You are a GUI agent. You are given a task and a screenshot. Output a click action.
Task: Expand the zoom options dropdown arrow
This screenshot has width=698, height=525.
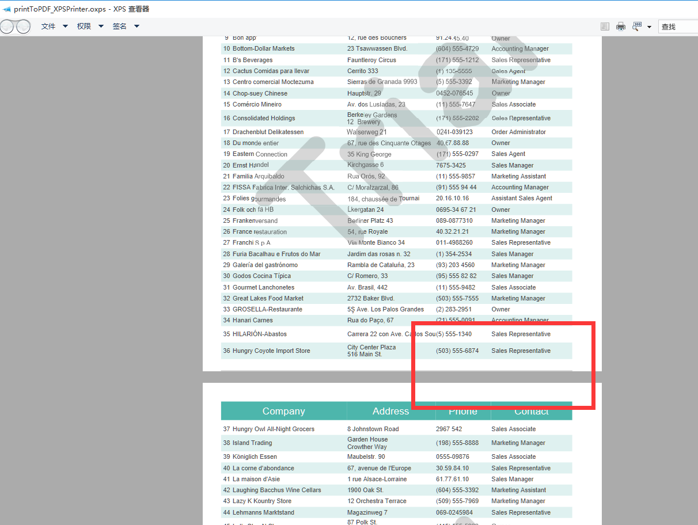649,27
